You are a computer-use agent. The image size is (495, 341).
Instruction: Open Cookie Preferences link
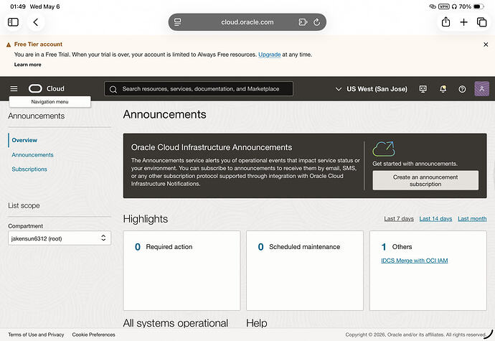click(93, 335)
